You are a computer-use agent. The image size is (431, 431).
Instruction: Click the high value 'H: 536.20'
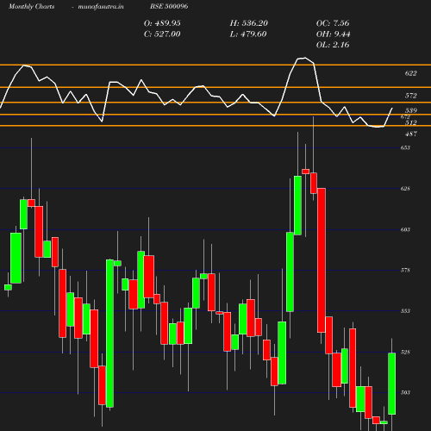pyautogui.click(x=249, y=23)
